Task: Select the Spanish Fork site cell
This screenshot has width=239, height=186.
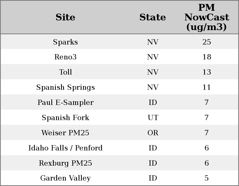Action: (65, 118)
